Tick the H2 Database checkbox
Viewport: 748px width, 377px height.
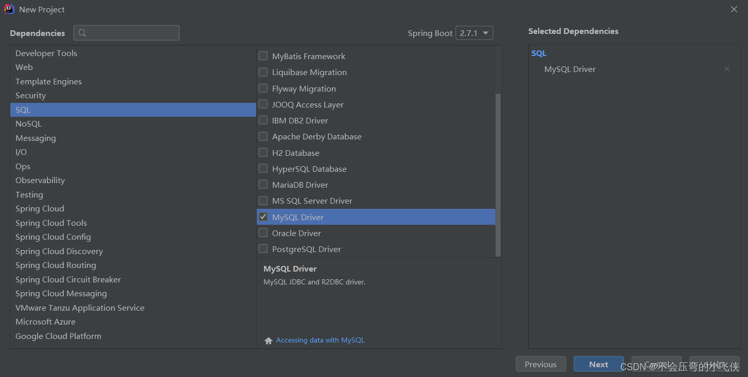263,153
